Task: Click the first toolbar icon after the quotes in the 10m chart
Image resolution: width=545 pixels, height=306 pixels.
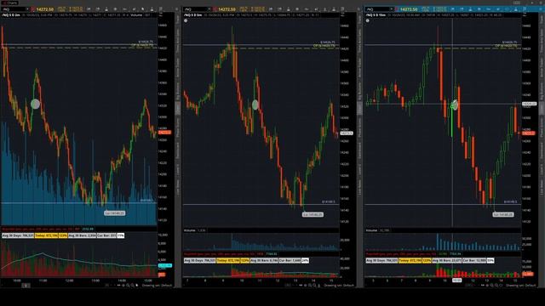Action: click(453, 9)
